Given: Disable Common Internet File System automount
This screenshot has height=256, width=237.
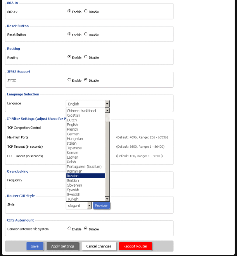Looking at the screenshot, I should [x=86, y=228].
